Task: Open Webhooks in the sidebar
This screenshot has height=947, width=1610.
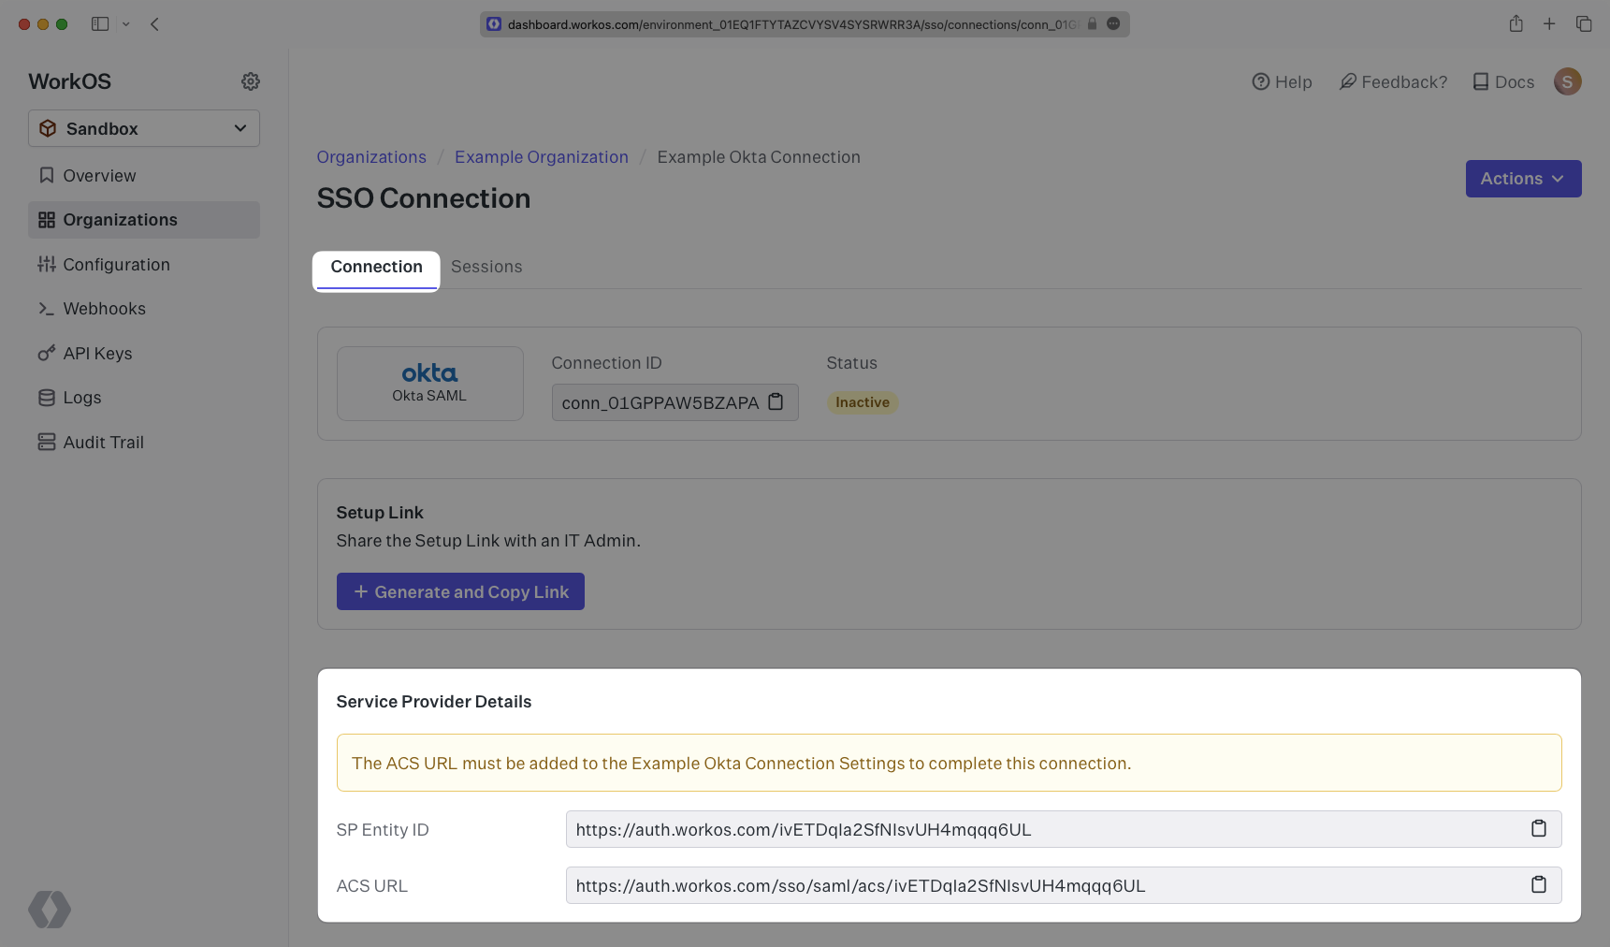Action: pos(104,309)
